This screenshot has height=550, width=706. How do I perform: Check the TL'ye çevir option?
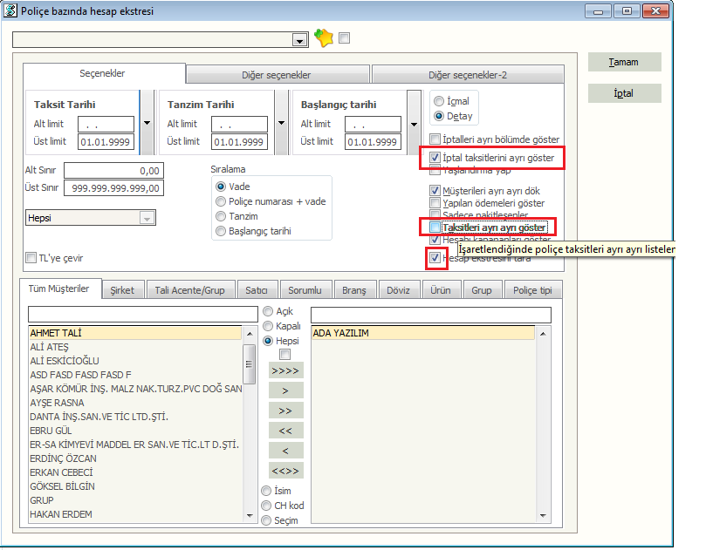pyautogui.click(x=31, y=258)
